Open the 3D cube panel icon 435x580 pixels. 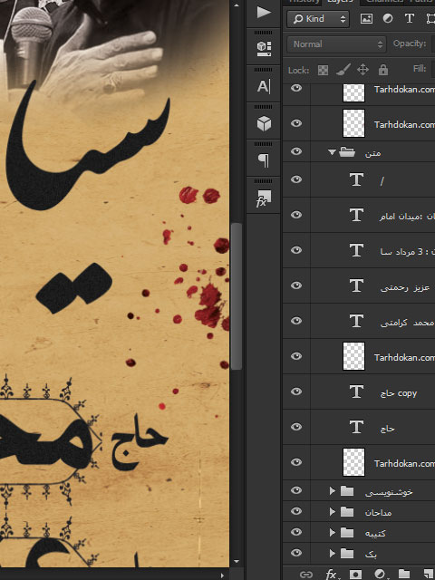point(264,123)
